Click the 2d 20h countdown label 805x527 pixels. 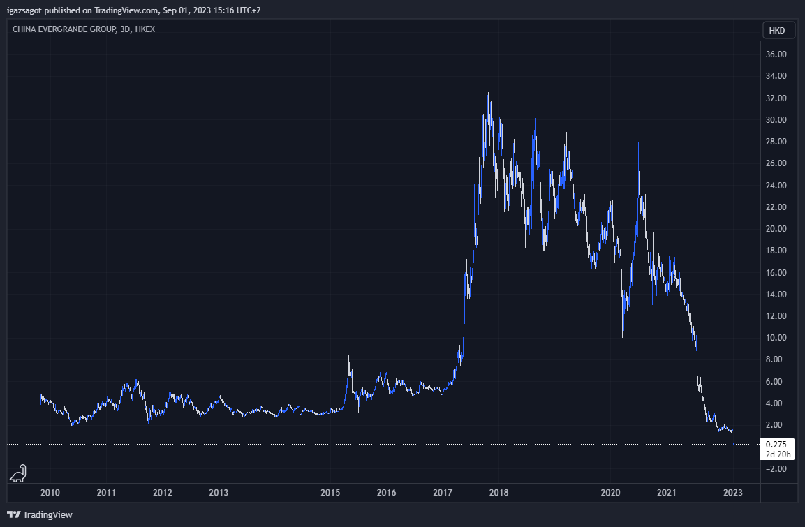point(778,454)
